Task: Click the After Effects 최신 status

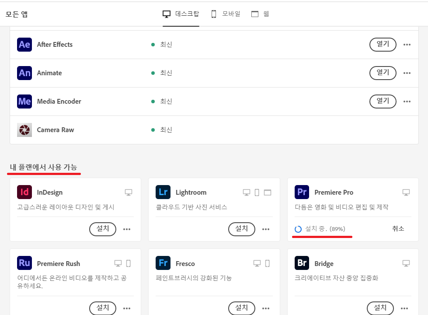Action: [166, 45]
